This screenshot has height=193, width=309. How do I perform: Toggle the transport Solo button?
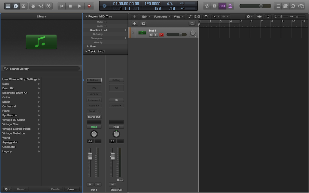pyautogui.click(x=215, y=6)
